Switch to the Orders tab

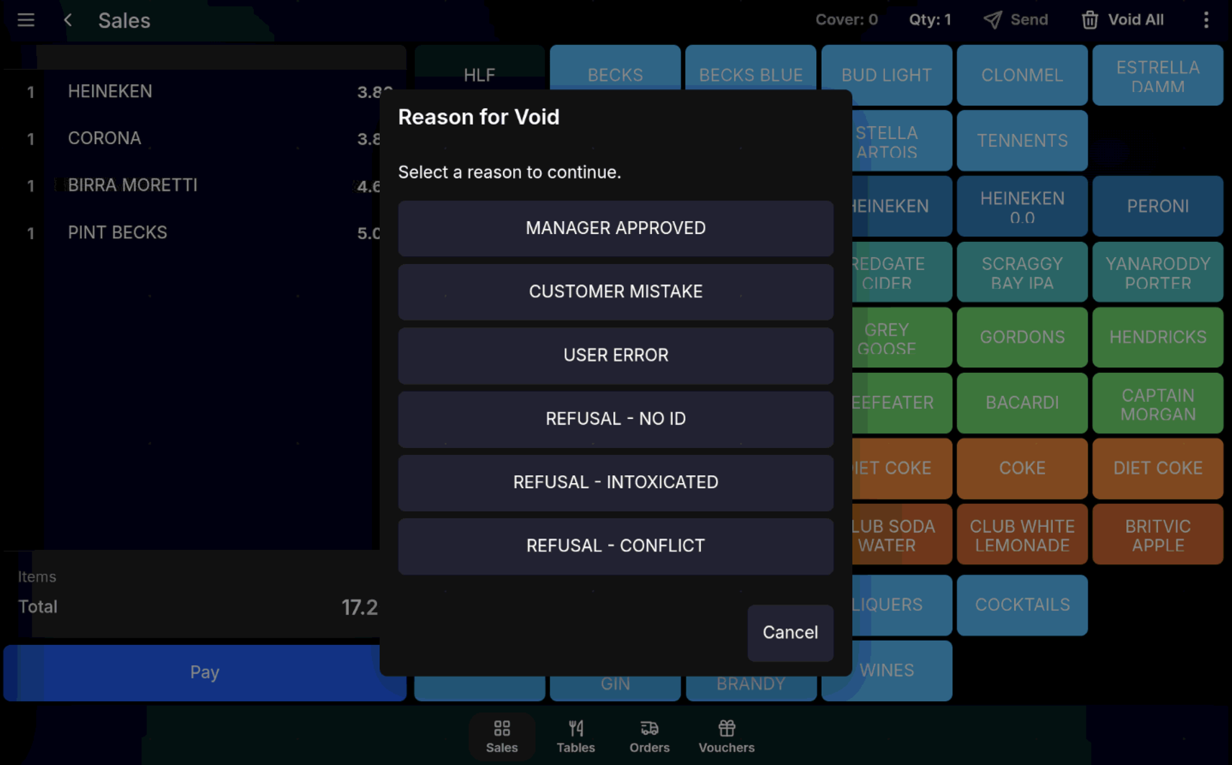[x=650, y=736]
